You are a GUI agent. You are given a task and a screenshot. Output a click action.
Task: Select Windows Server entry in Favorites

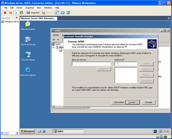10,22
